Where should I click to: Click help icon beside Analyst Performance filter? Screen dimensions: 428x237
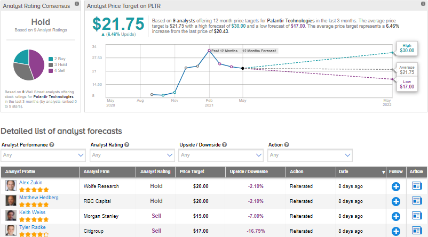coord(52,144)
